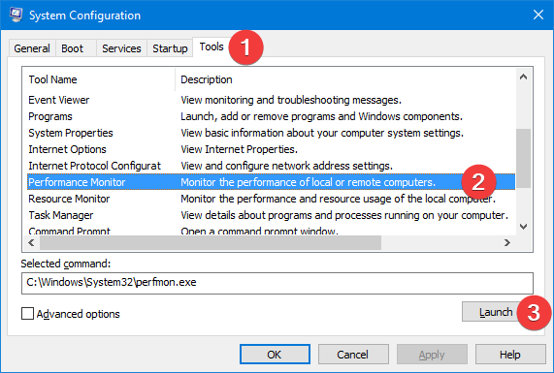Click the list scroll down arrow
Image resolution: width=554 pixels, height=373 pixels.
point(524,227)
